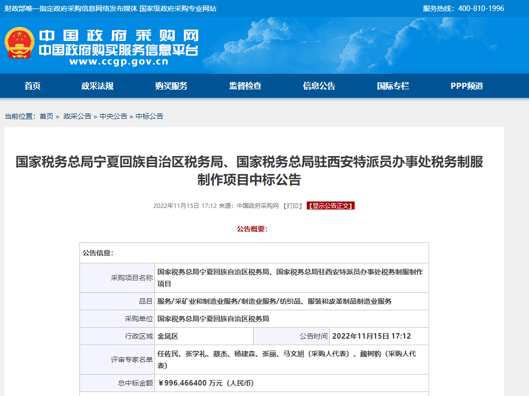Click the announcement title heading
The height and width of the screenshot is (396, 529).
264,170
